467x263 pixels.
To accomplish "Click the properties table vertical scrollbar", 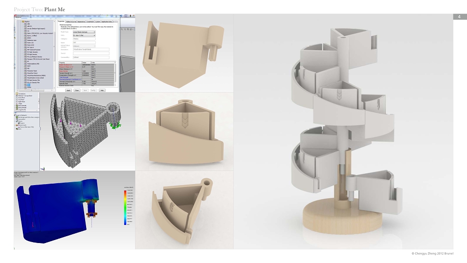I will [x=115, y=73].
